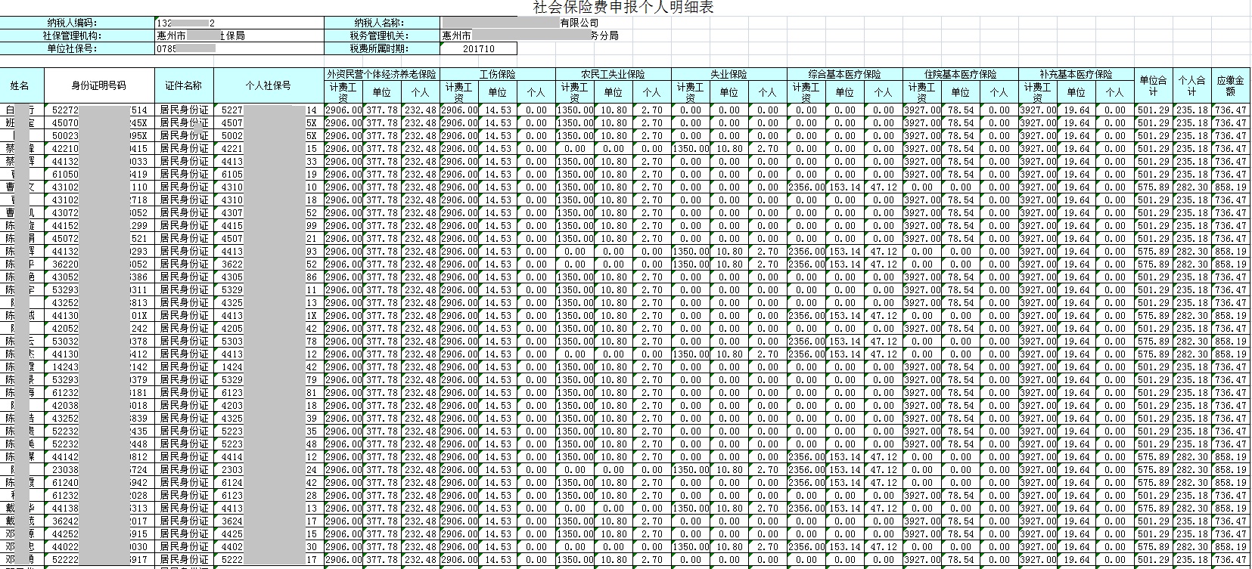Viewport: 1252px width, 569px height.
Task: Select ID cell starting 42210 ending 415
Action: (x=99, y=149)
